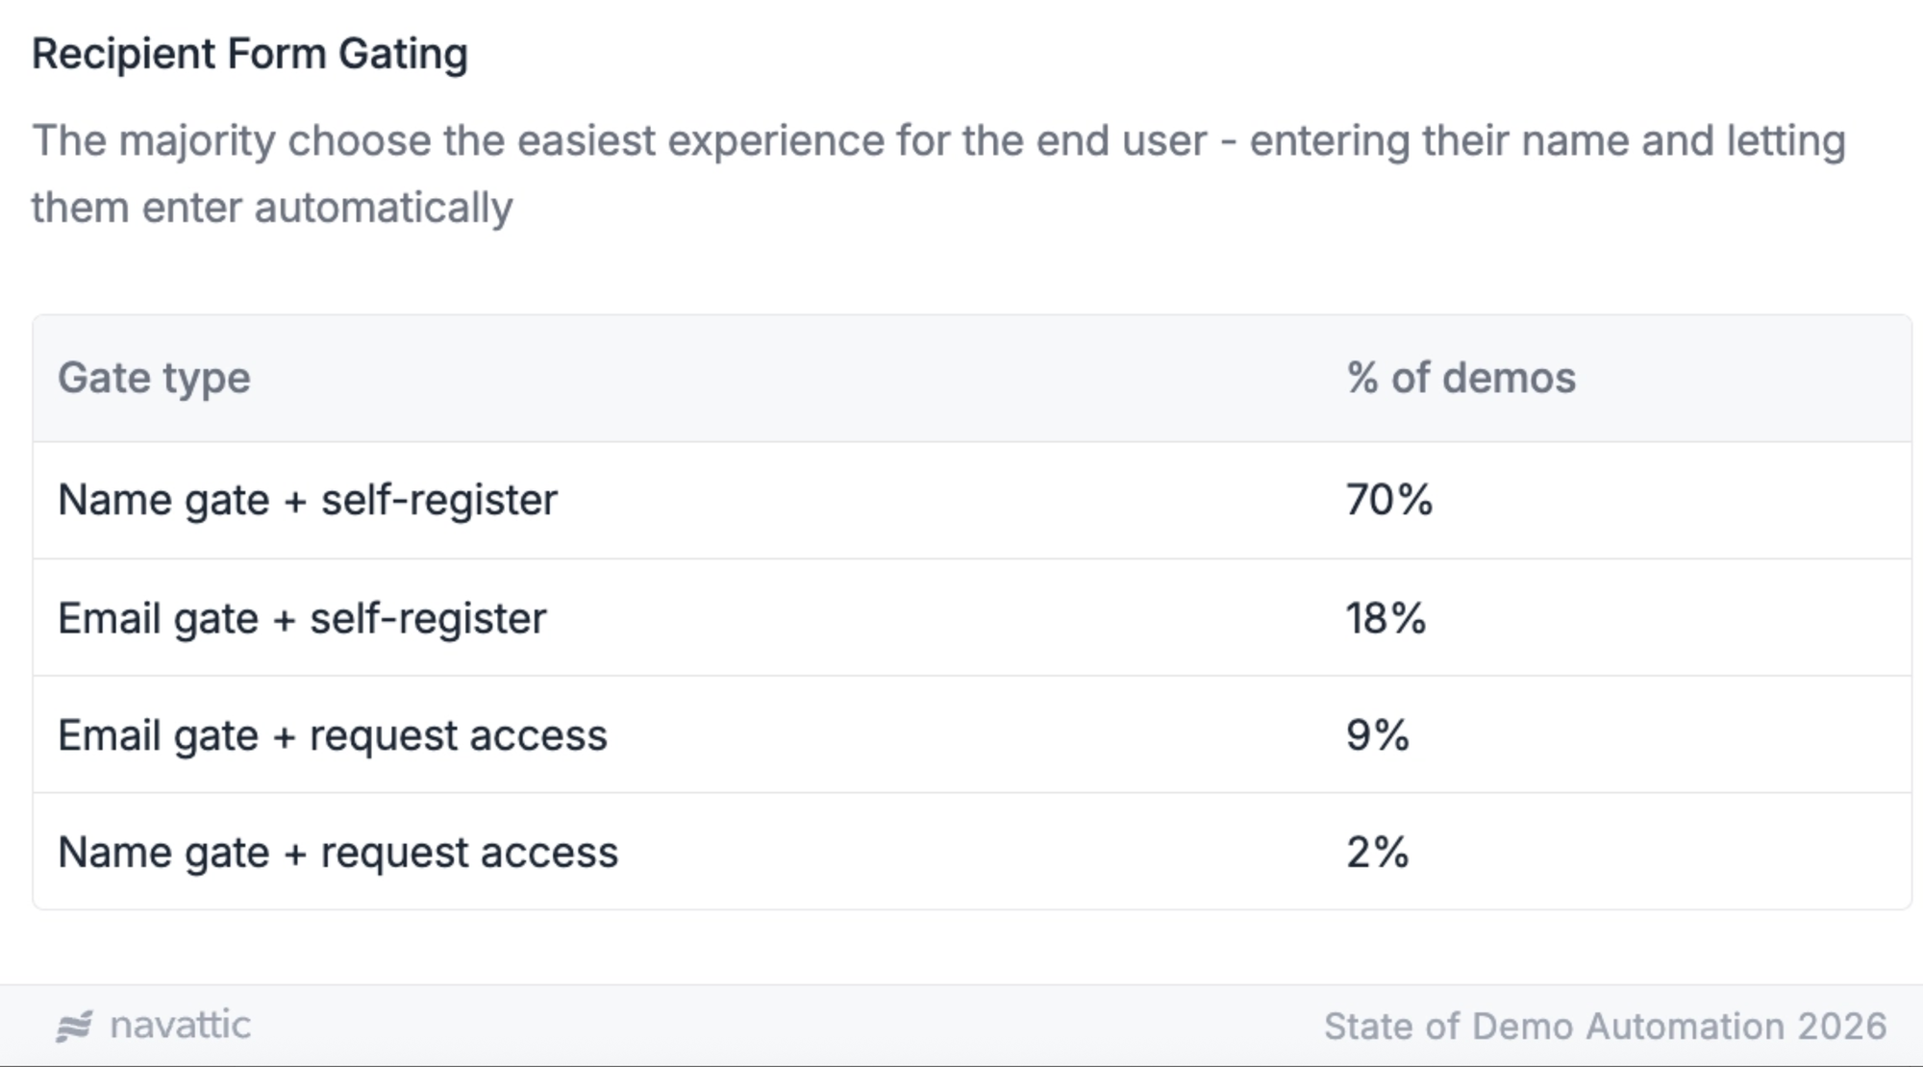Click the Navattic logo icon
Viewport: 1923px width, 1067px height.
74,1026
